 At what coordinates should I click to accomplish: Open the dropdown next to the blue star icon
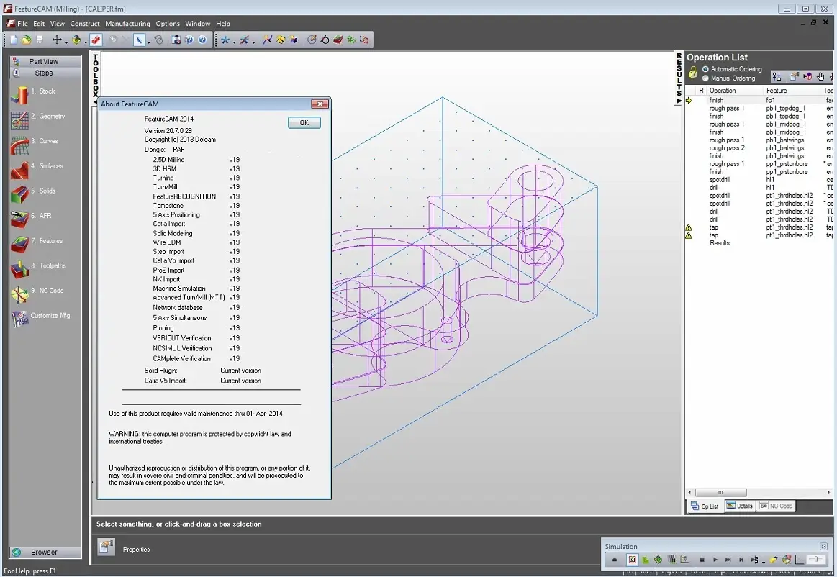point(234,41)
